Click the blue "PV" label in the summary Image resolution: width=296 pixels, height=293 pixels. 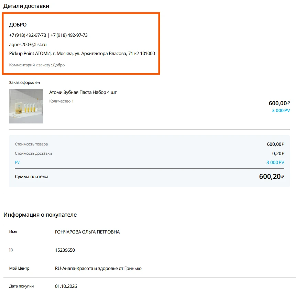[17, 162]
